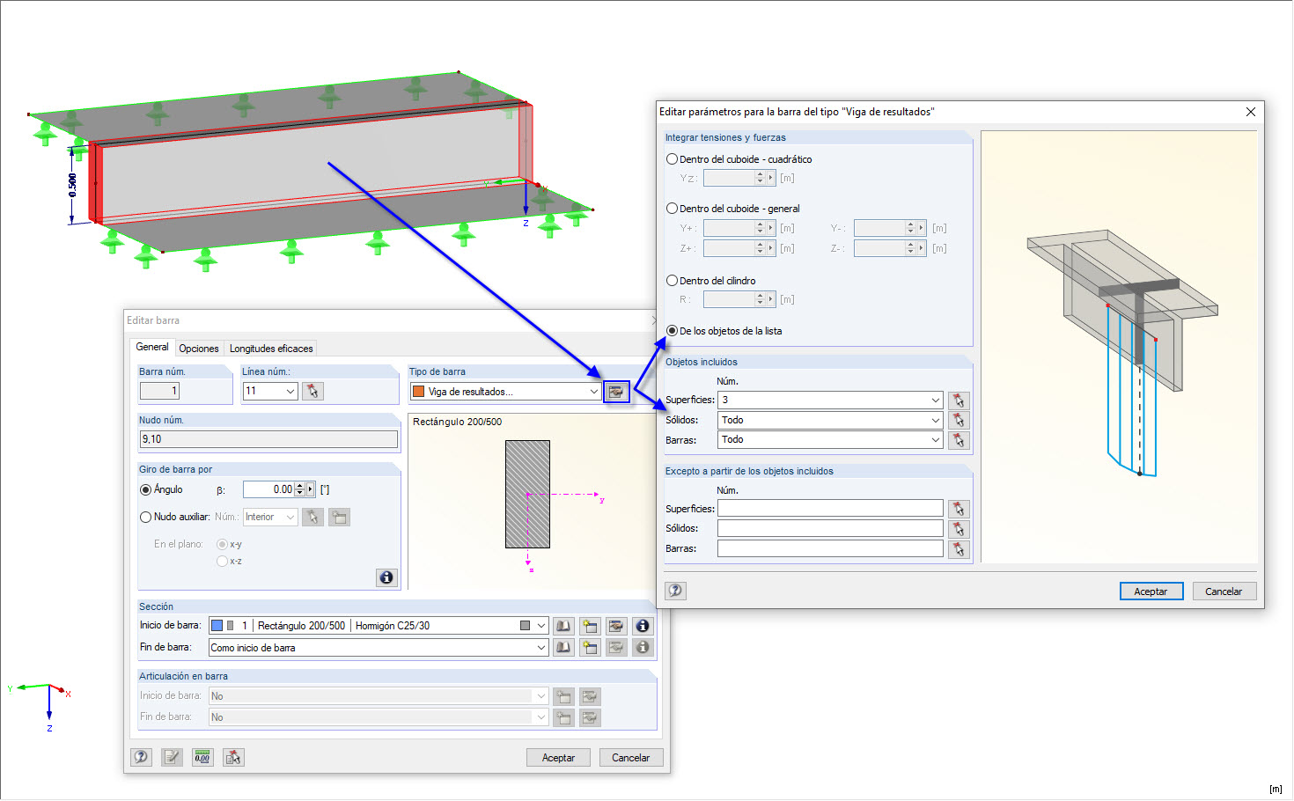
Task: Pick excluded Barras graphically
Action: (x=959, y=549)
